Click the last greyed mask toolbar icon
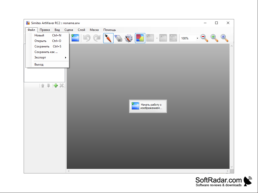This screenshot has height=193, width=258. (x=173, y=38)
